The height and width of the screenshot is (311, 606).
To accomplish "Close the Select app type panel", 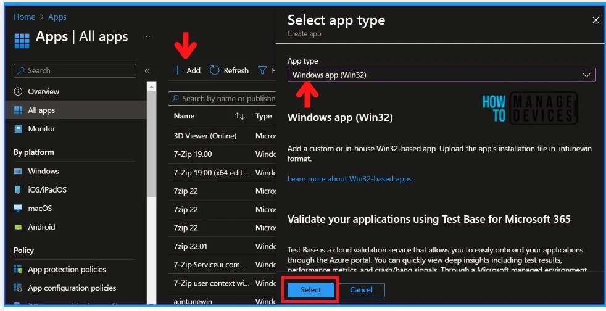I will [x=596, y=20].
